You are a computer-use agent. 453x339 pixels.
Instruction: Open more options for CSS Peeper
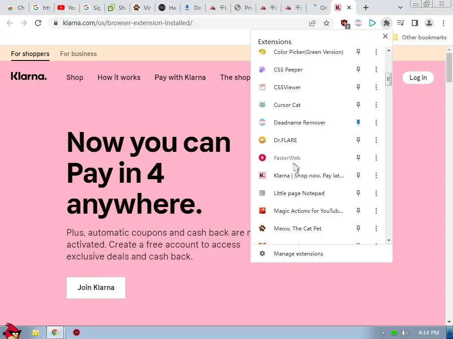coord(376,69)
